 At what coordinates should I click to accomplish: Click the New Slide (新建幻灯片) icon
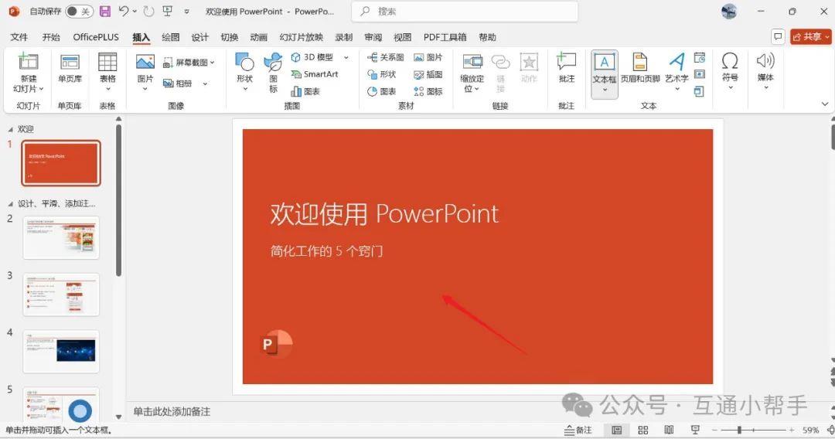[29, 63]
